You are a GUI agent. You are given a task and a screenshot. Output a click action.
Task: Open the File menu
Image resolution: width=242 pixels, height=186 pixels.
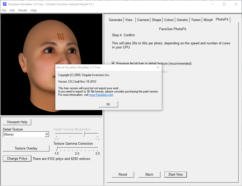[4, 10]
